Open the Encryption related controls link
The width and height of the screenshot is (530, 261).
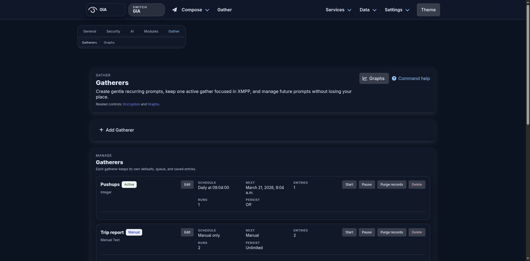coord(131,104)
